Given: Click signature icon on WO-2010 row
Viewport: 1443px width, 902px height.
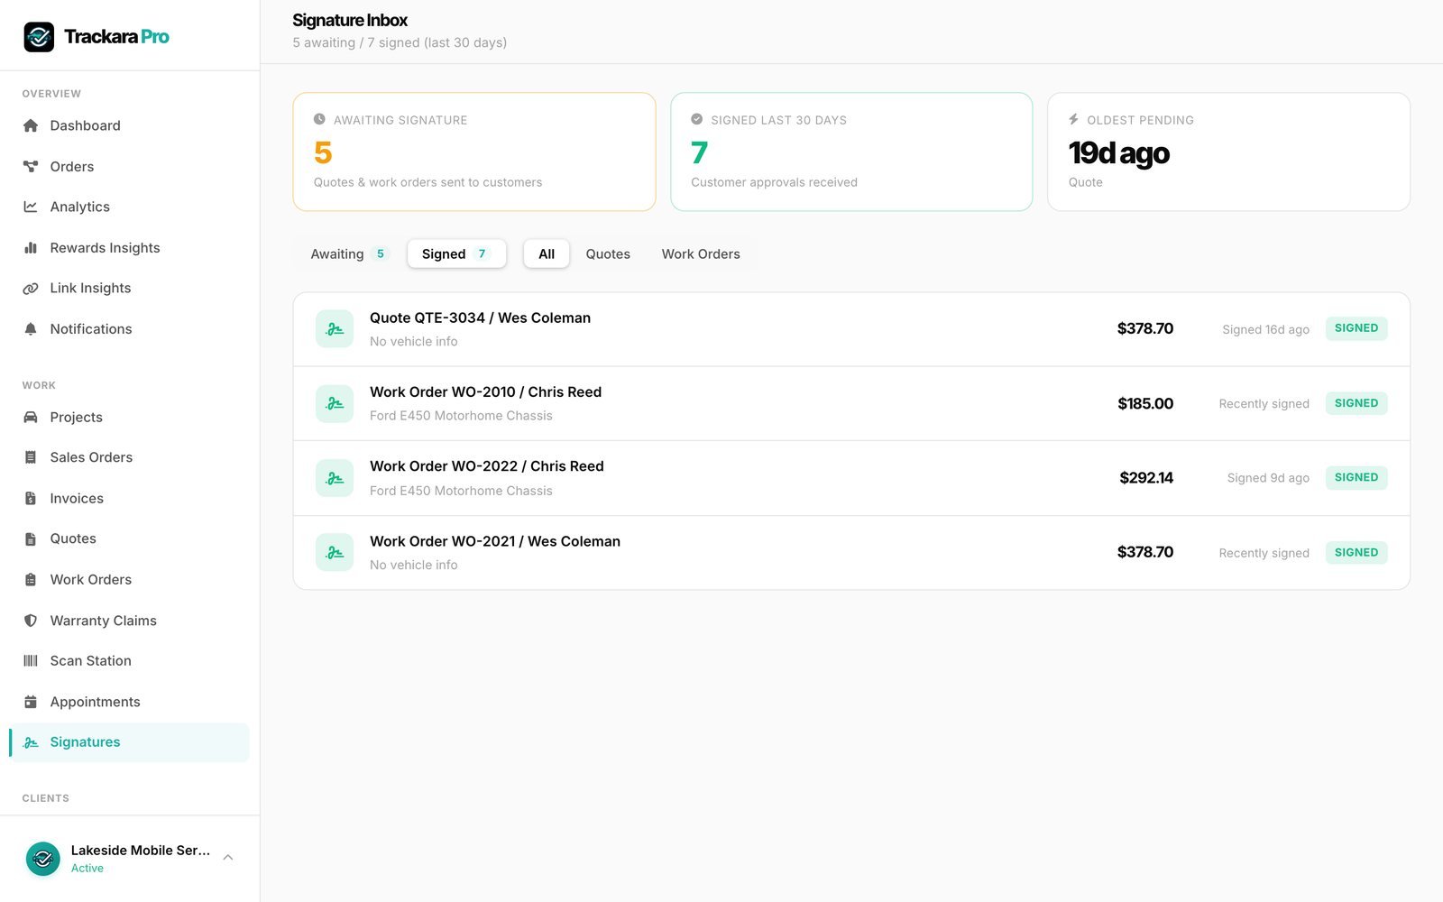Looking at the screenshot, I should tap(335, 404).
